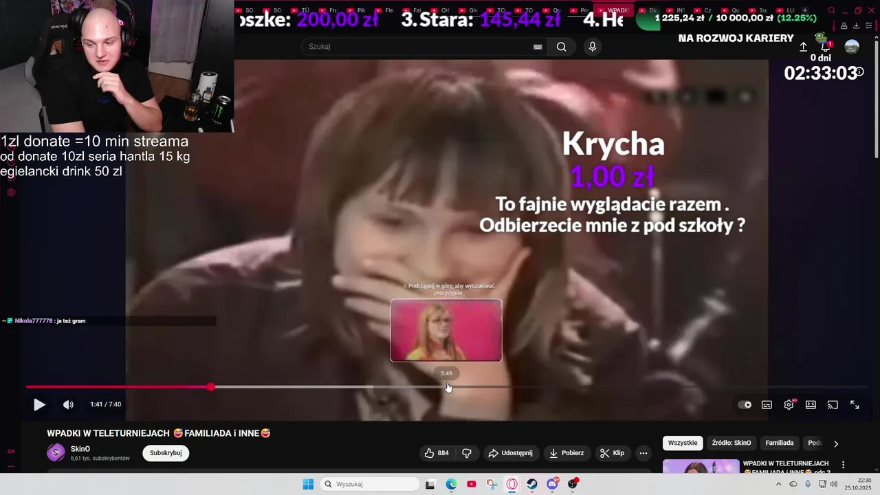Open the Windows Start menu
This screenshot has width=880, height=495.
pyautogui.click(x=308, y=484)
